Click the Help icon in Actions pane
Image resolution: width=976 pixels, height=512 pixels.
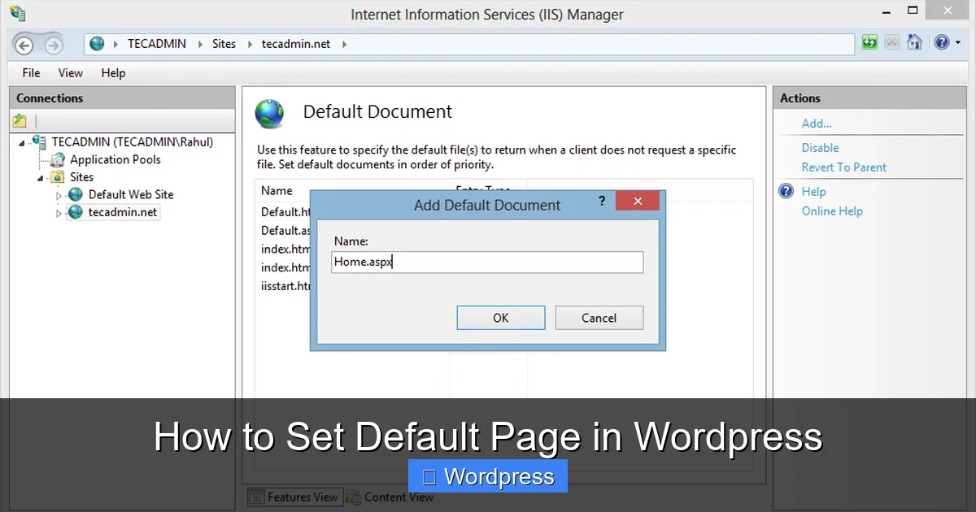786,191
